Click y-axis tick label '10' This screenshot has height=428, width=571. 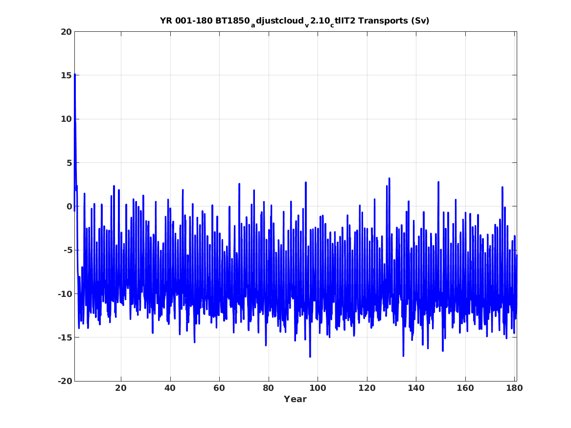(66, 119)
